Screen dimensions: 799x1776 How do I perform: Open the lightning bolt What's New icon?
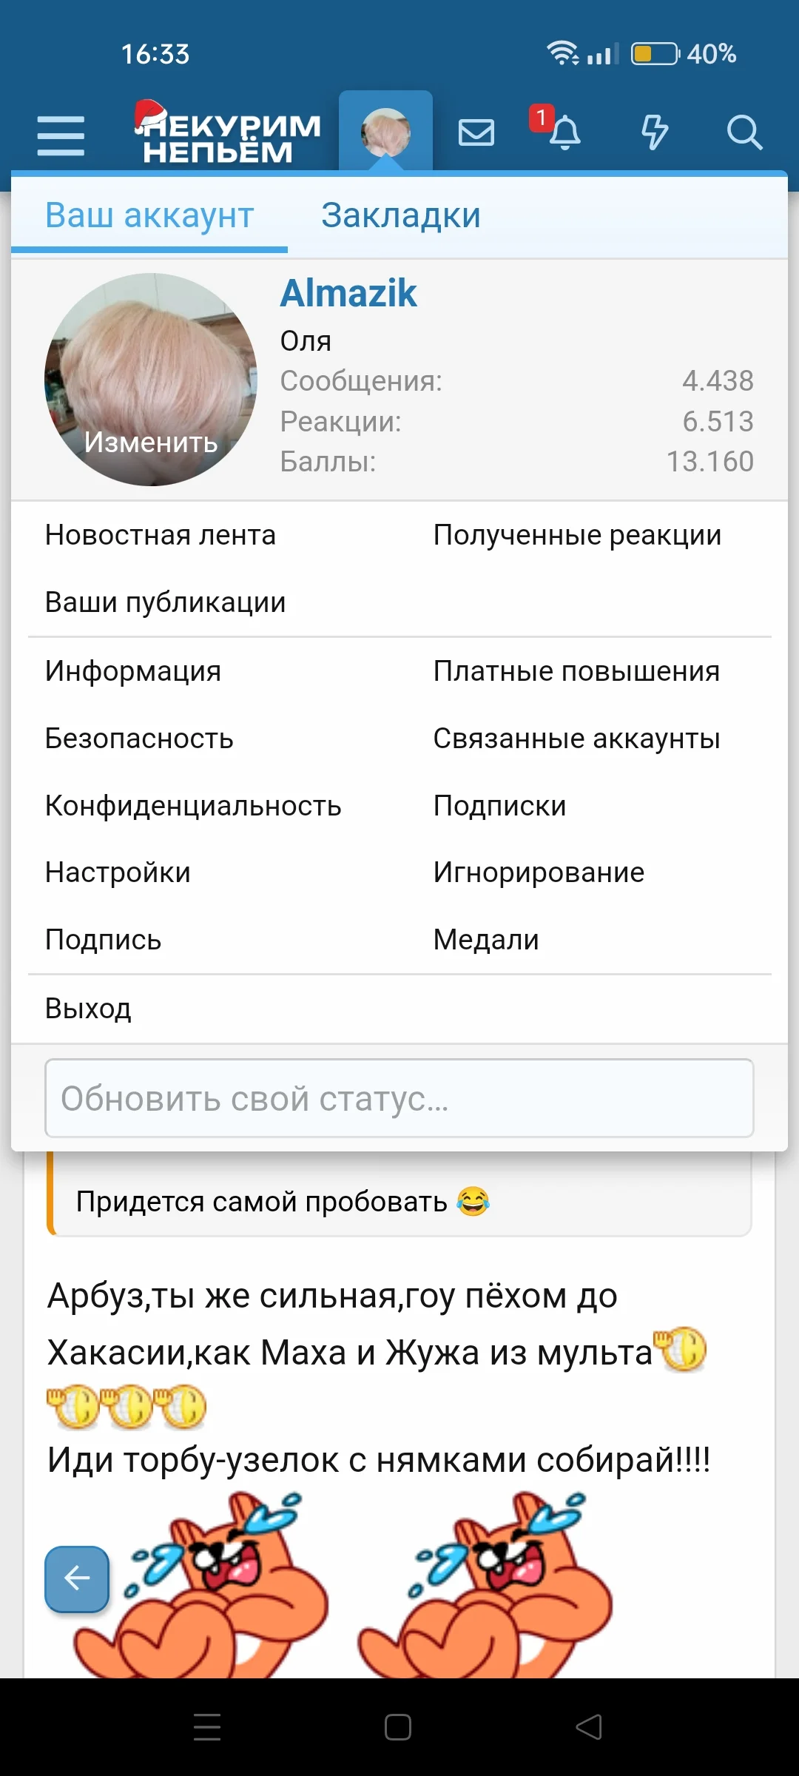[654, 132]
